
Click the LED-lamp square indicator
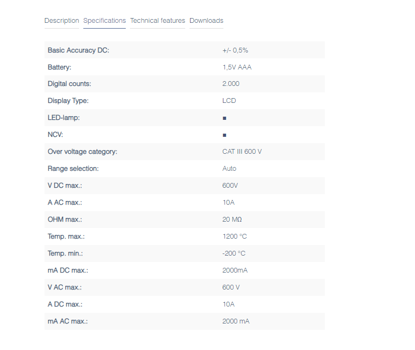pyautogui.click(x=224, y=118)
